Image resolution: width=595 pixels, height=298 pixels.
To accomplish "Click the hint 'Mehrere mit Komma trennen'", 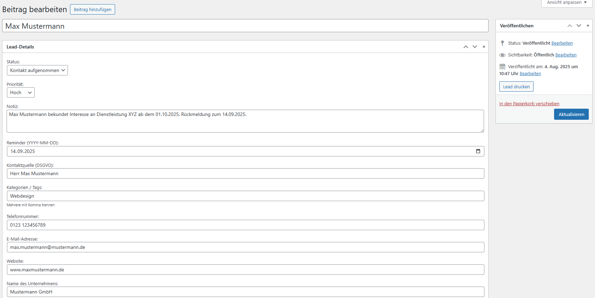I will [x=31, y=205].
